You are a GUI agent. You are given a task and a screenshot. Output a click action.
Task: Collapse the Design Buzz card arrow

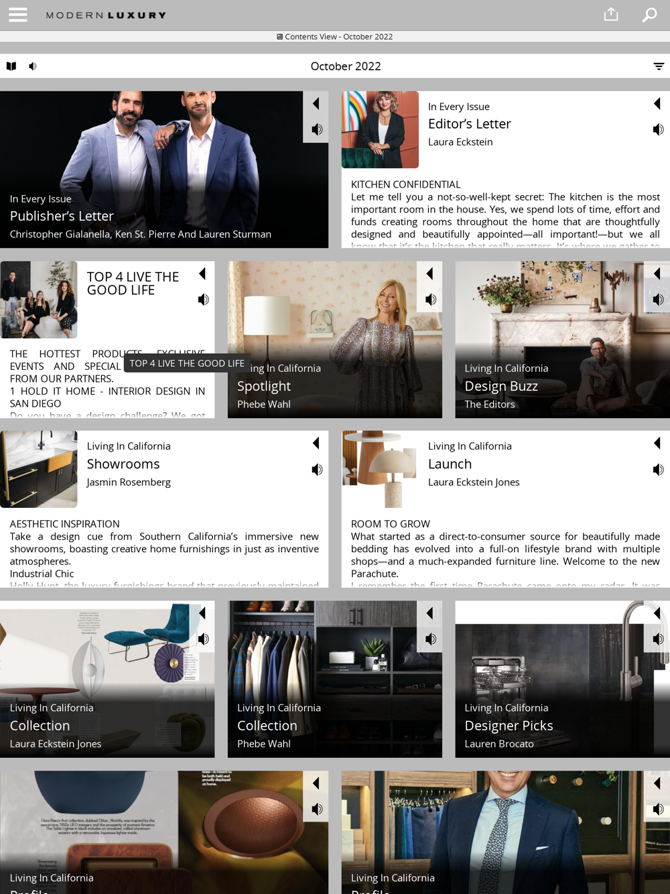pos(657,274)
